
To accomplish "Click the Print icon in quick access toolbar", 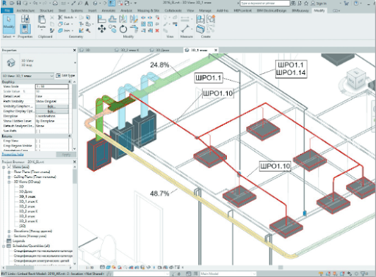I will pos(55,3).
